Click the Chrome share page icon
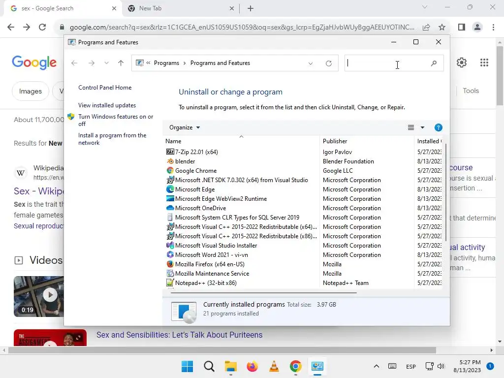This screenshot has height=378, width=504. click(426, 28)
